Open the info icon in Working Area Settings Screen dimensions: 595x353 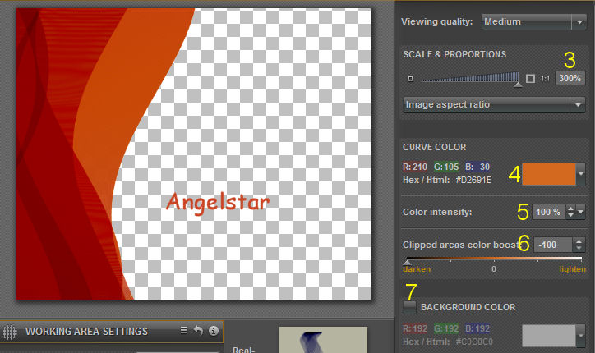(214, 331)
